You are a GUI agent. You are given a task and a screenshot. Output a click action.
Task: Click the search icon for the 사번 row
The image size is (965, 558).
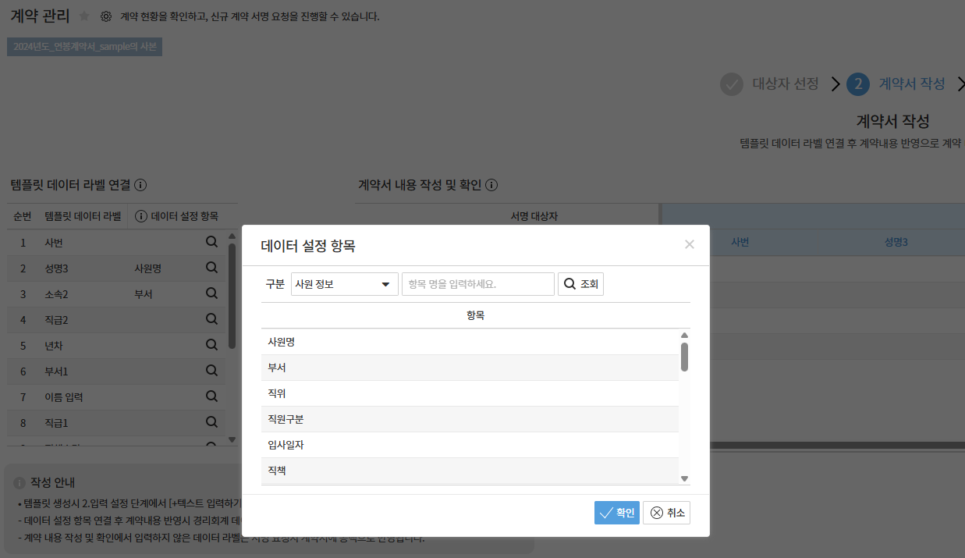(x=211, y=243)
